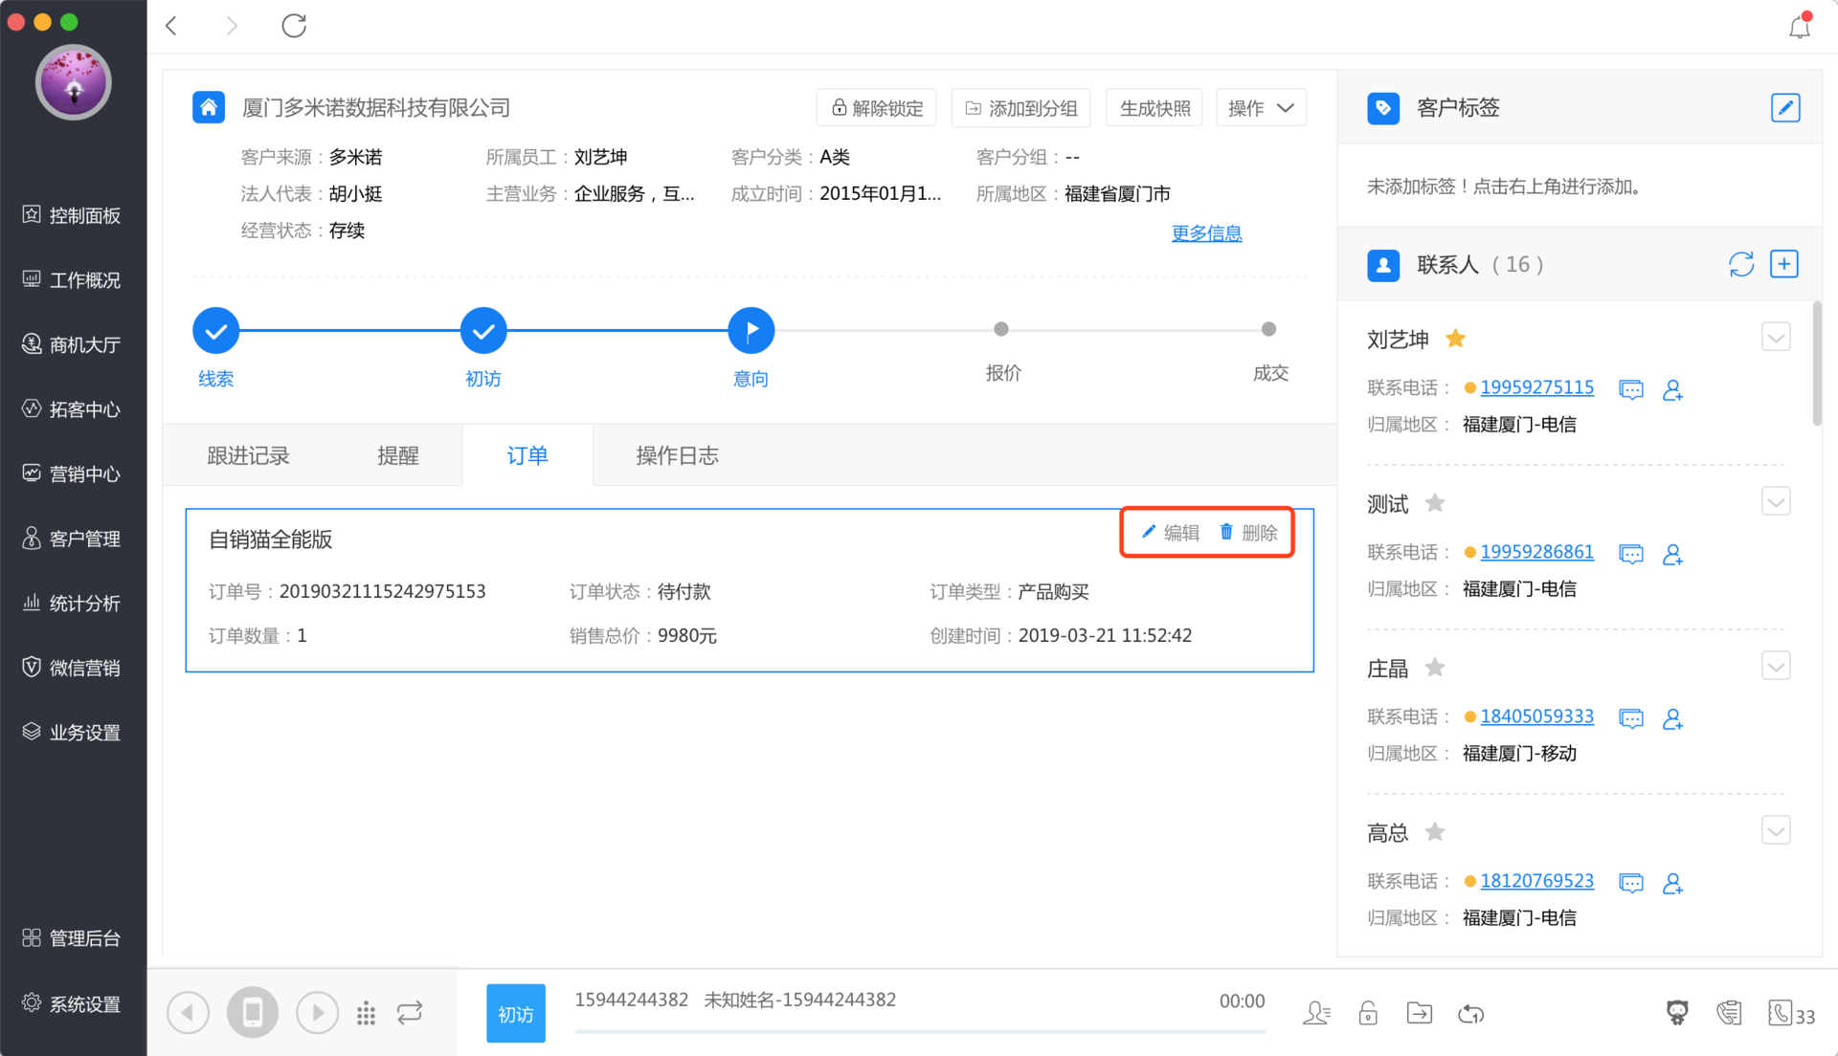Send SMS to 庄晶

point(1631,718)
